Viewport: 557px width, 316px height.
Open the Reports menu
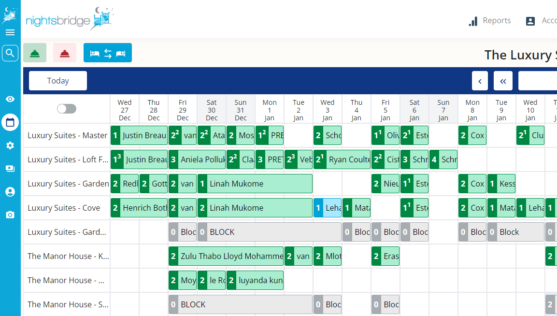[490, 21]
